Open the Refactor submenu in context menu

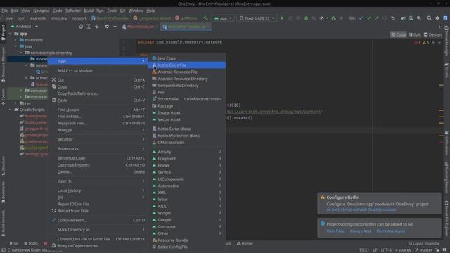point(98,139)
